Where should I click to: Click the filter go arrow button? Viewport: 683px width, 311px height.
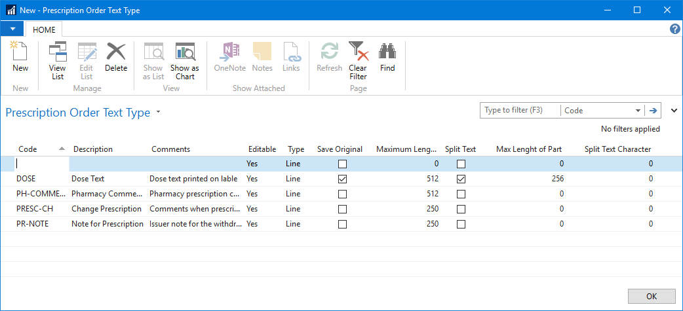[x=653, y=111]
